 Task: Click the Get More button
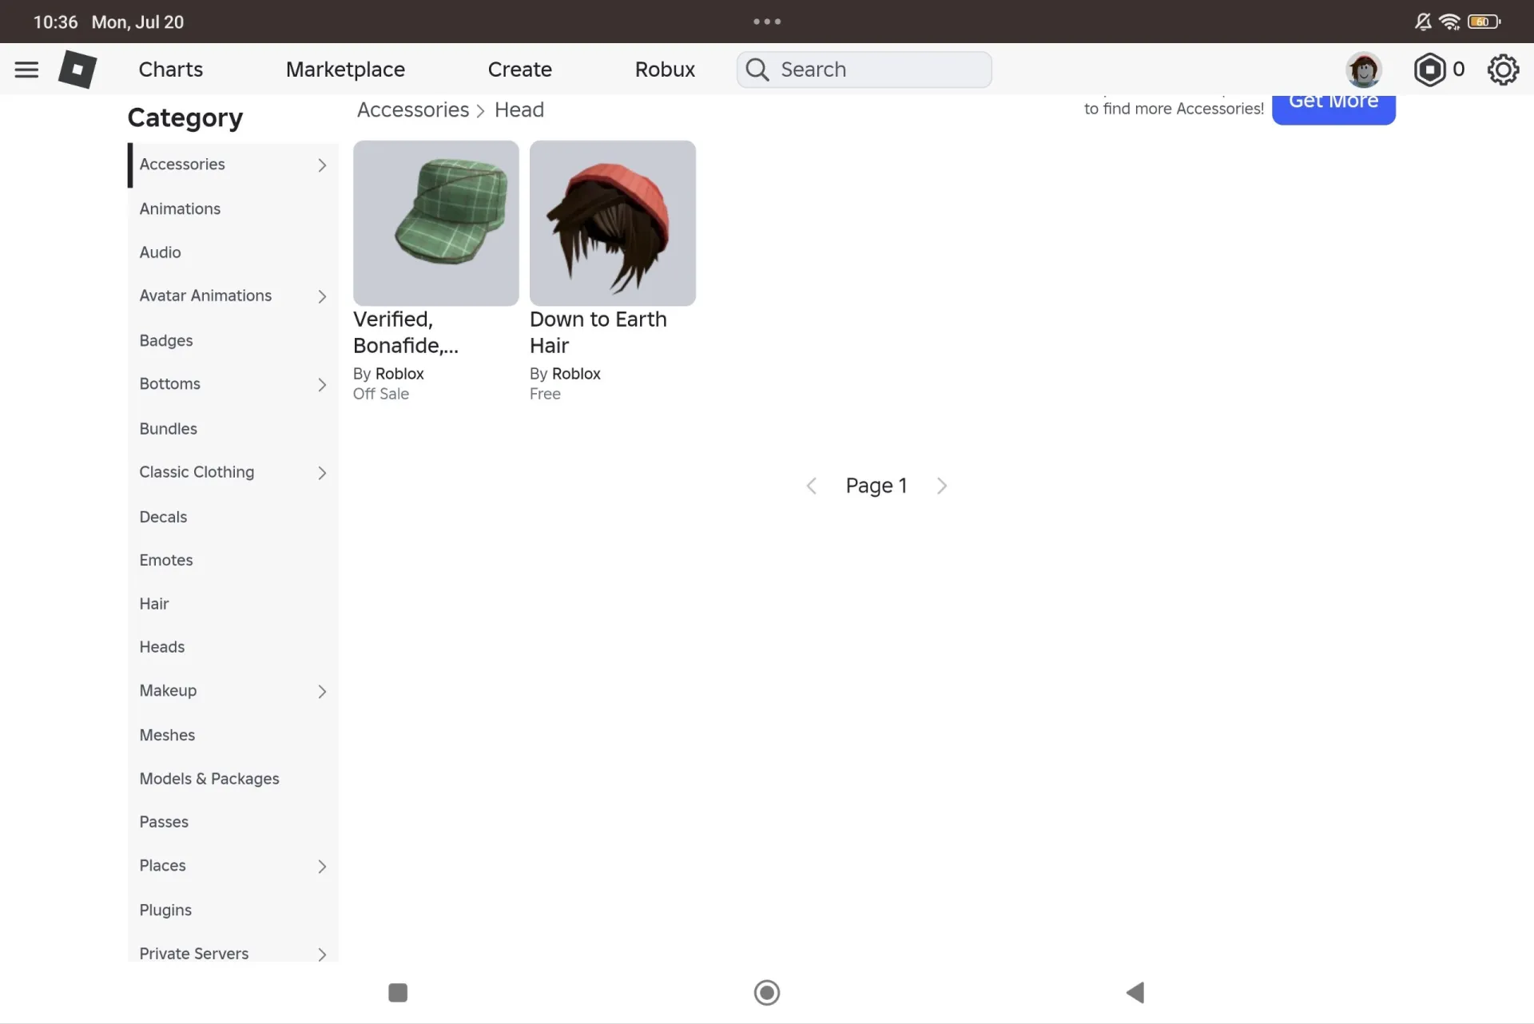coord(1333,109)
